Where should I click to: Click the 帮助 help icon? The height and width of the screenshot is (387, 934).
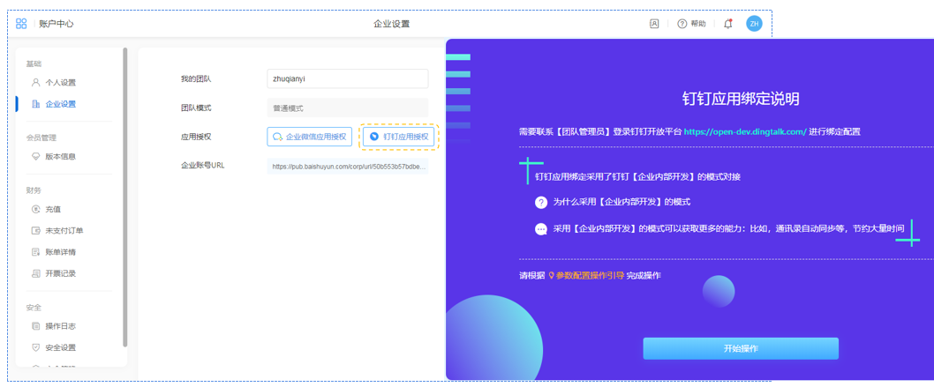pyautogui.click(x=682, y=24)
